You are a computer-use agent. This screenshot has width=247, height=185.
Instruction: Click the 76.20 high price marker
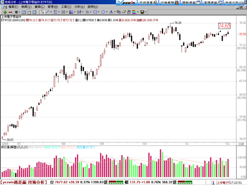click(178, 23)
